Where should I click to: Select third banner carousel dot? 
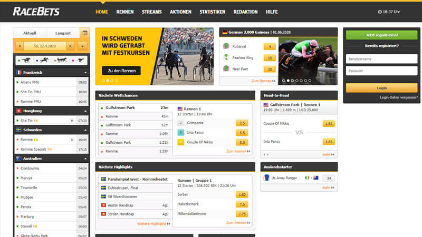112,81
